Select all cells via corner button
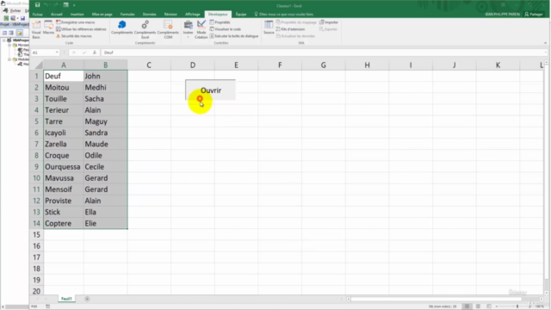This screenshot has width=551, height=310. [38, 65]
